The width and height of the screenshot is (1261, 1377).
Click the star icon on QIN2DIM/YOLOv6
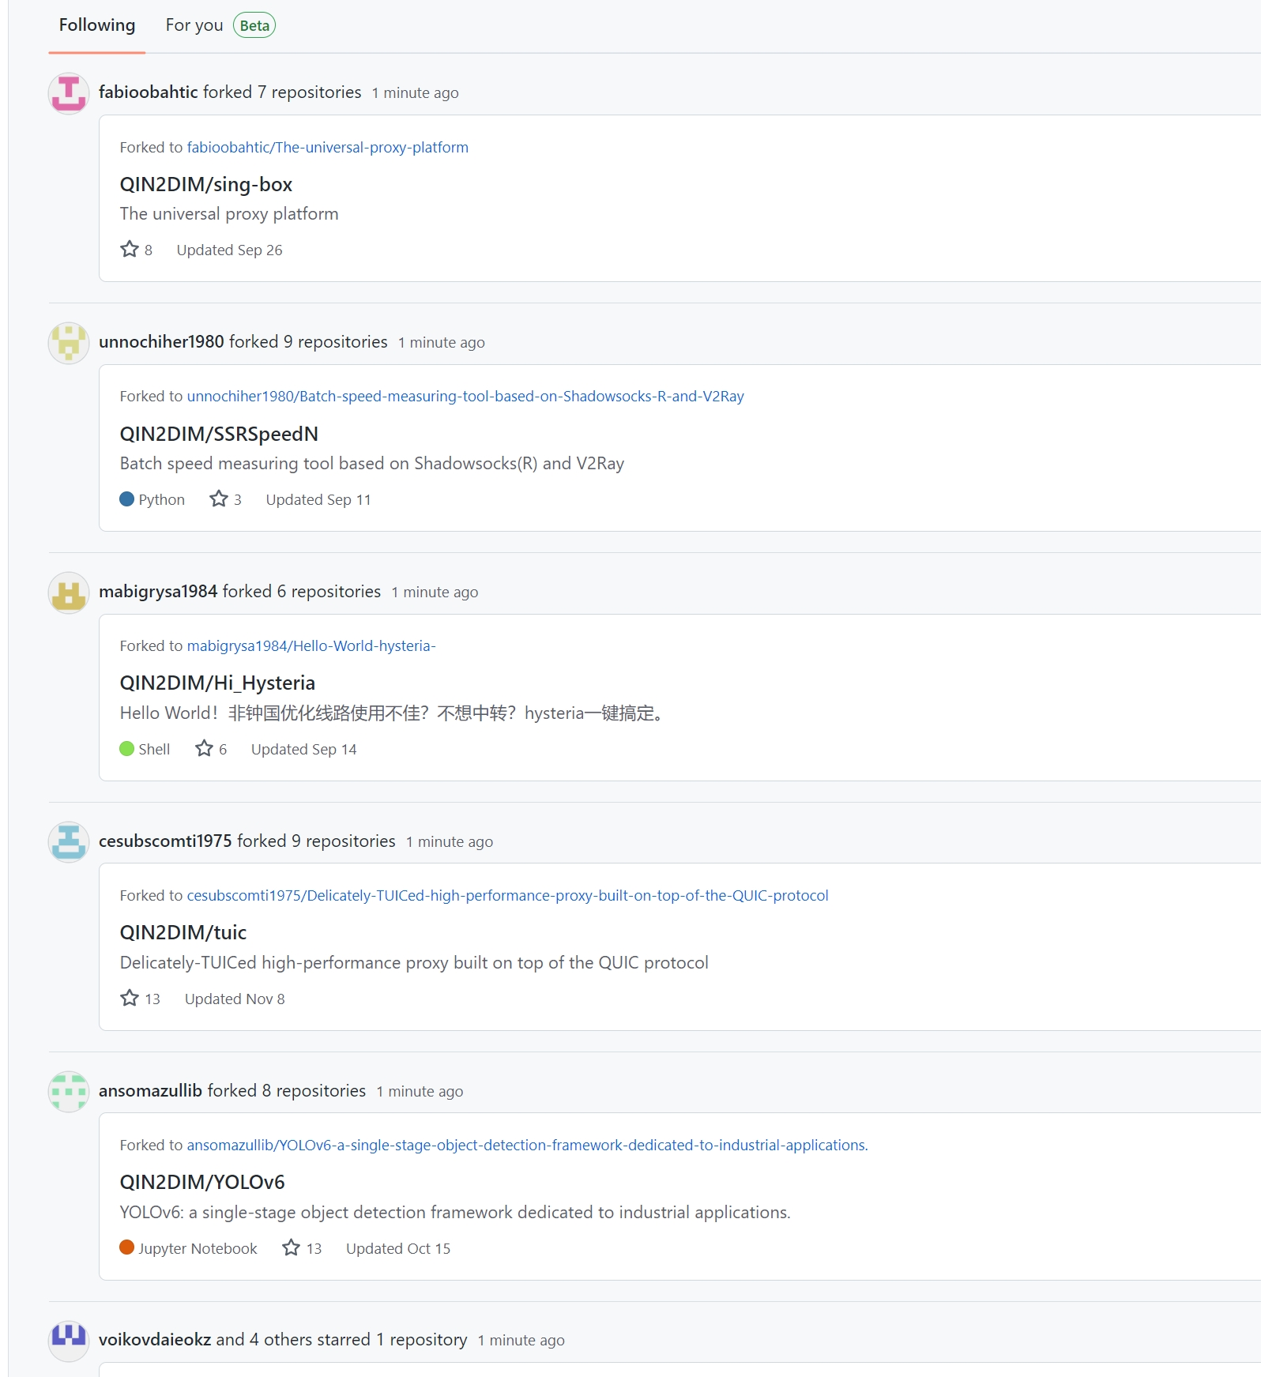click(x=292, y=1247)
